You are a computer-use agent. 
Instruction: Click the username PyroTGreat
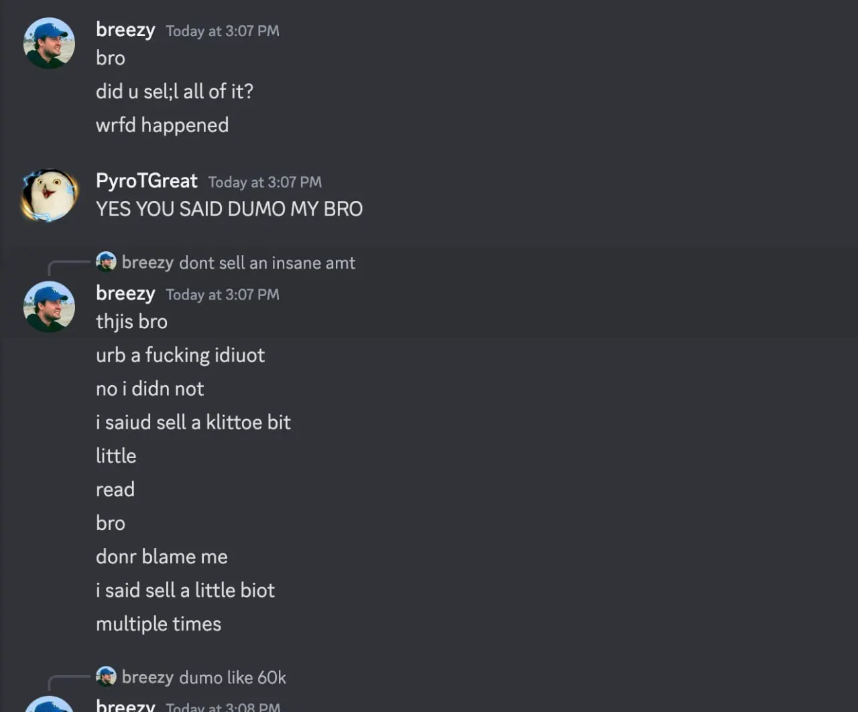click(x=146, y=181)
